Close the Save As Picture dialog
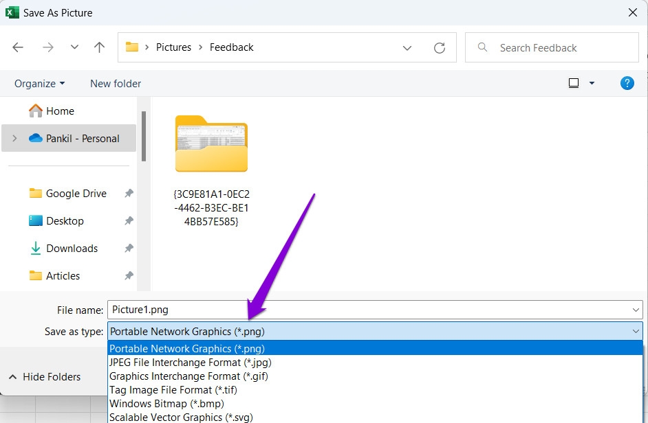This screenshot has width=648, height=423. pos(633,12)
